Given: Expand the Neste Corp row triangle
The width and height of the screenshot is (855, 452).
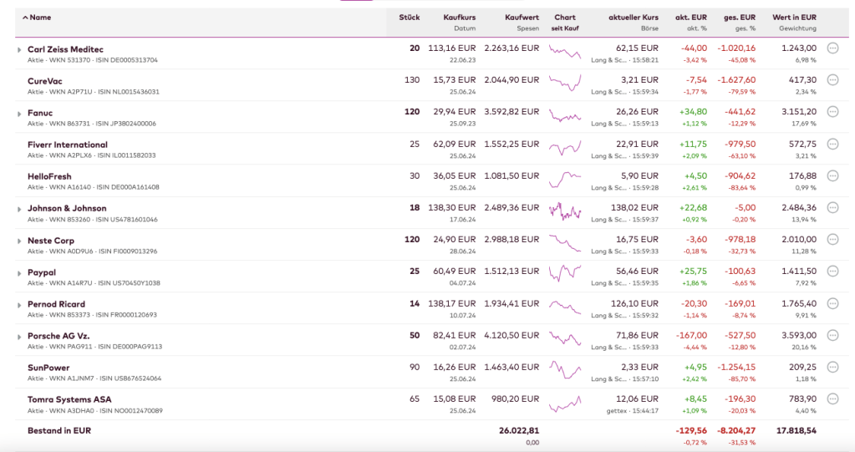Looking at the screenshot, I should click(x=19, y=241).
